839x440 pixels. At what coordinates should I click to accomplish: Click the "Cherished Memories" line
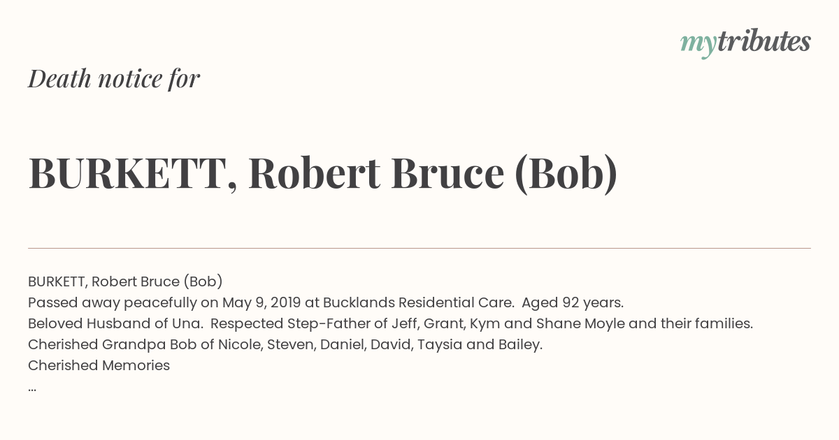[99, 365]
